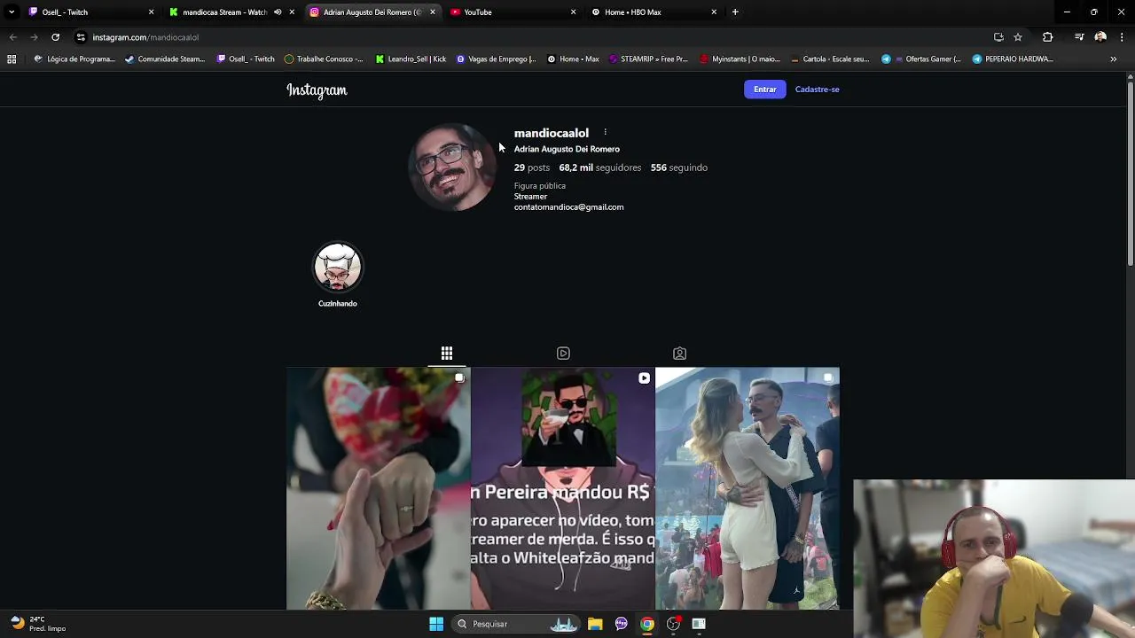The width and height of the screenshot is (1135, 638).
Task: Open the Leandro_Sell | Kick bookmark
Action: coord(411,59)
